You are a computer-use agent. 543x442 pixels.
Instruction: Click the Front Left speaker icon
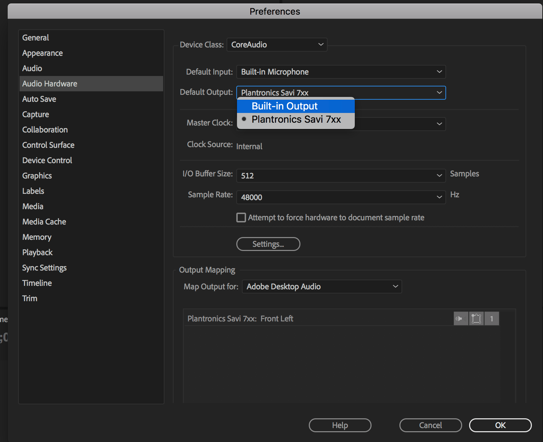point(461,318)
